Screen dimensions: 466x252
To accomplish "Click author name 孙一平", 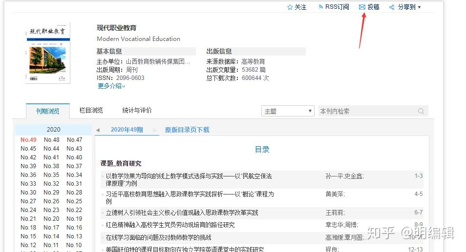I will pyautogui.click(x=334, y=176).
